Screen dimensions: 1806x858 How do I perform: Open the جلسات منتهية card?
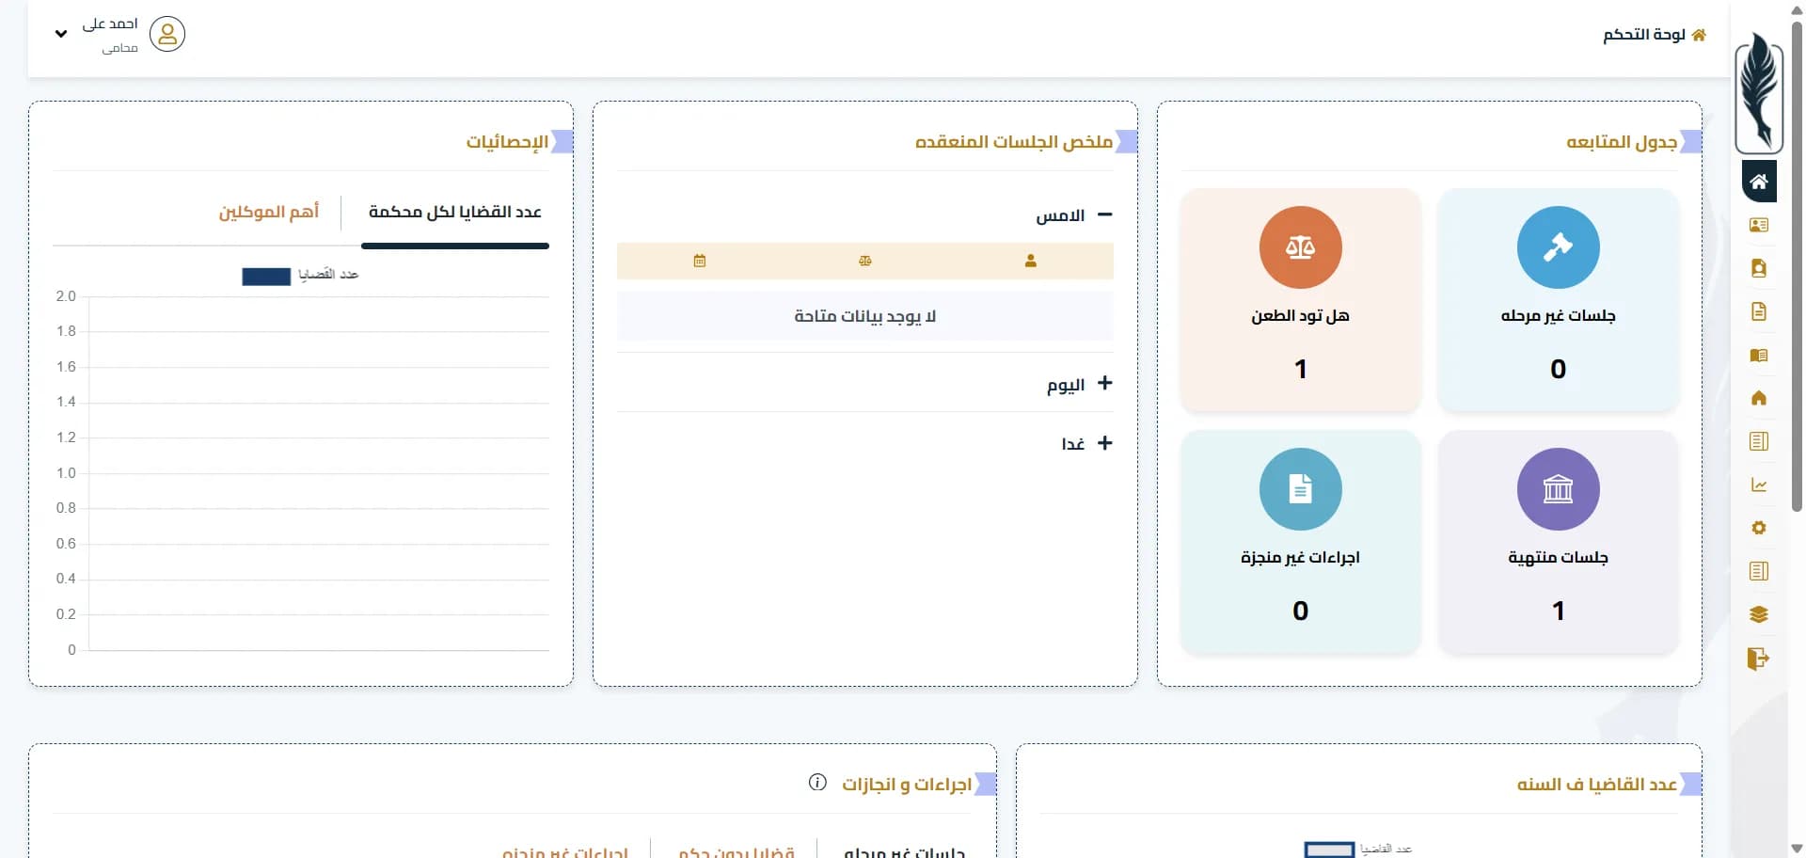click(1558, 542)
